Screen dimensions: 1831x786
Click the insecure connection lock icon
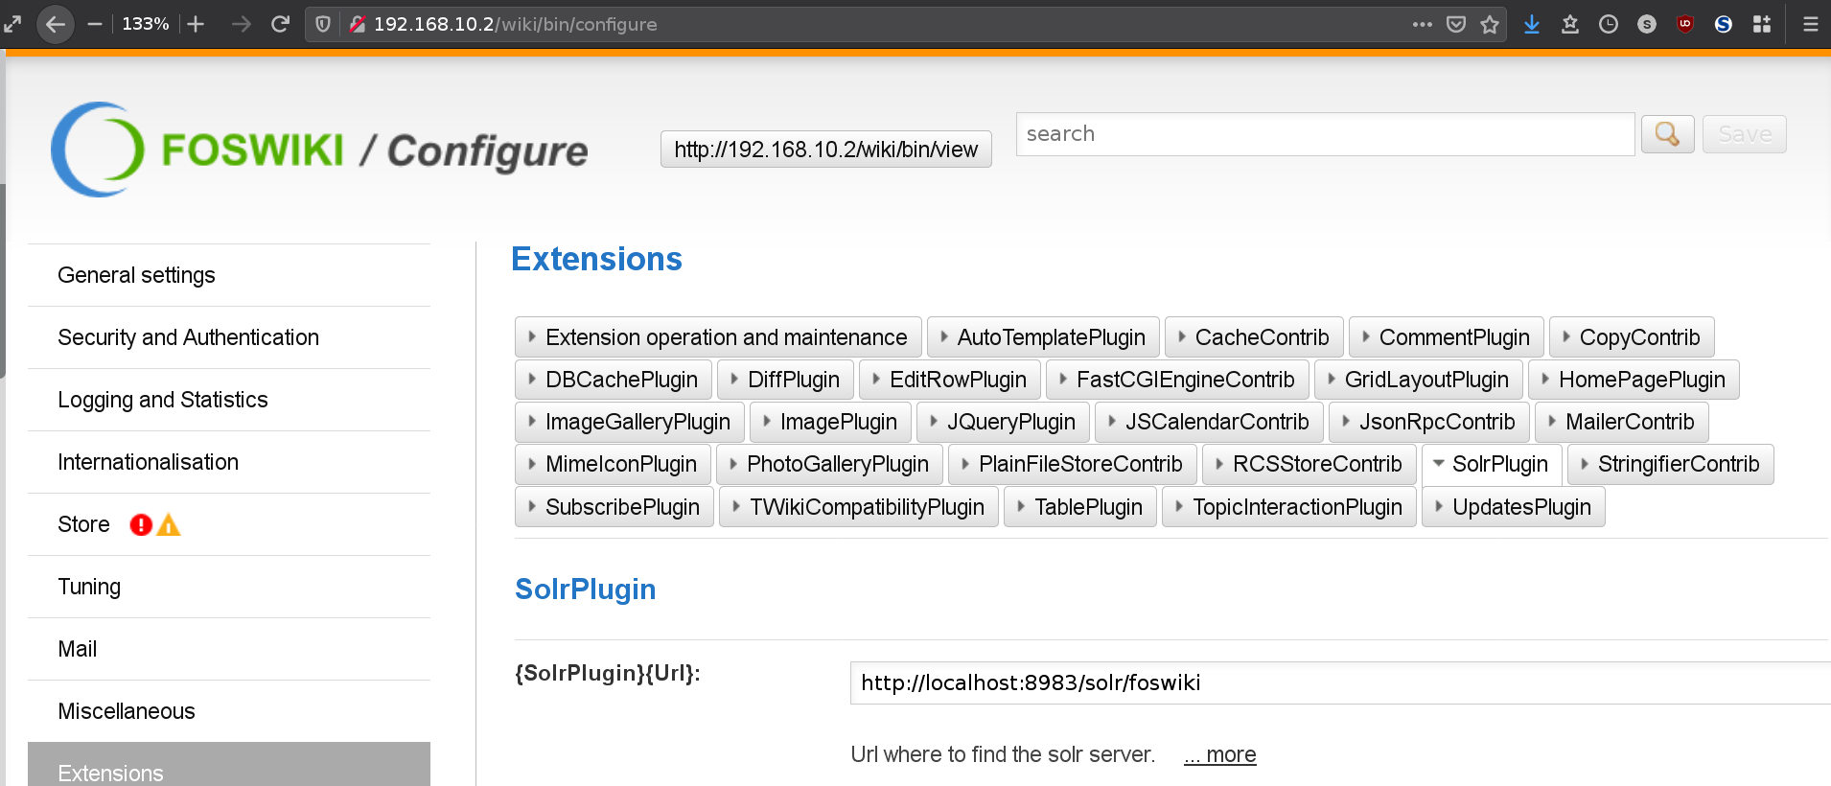[x=357, y=24]
